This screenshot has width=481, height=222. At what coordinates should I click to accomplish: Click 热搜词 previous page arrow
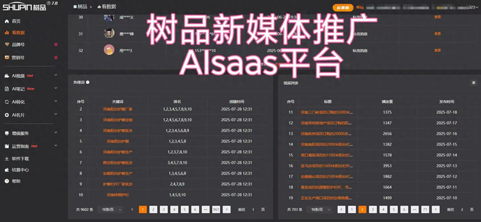coord(132,209)
